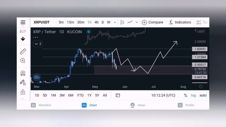
Task: Expand more timeframes dropdown arrow
Action: pos(115,22)
